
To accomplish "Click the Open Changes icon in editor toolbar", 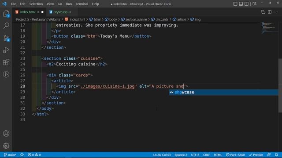I will 263,12.
